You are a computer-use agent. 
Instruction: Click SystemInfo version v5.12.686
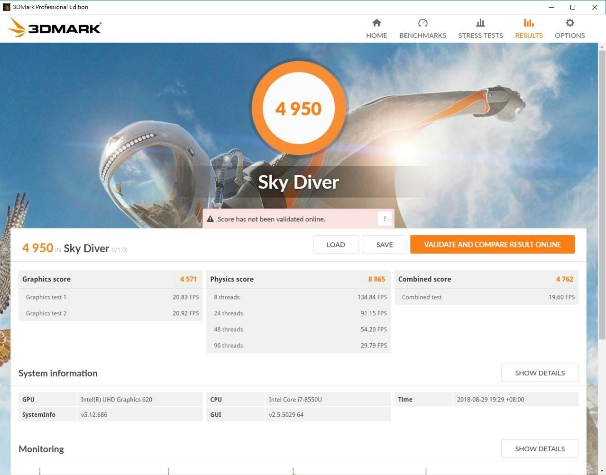point(94,415)
